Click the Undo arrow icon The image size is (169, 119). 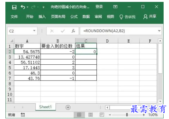(x=23, y=7)
